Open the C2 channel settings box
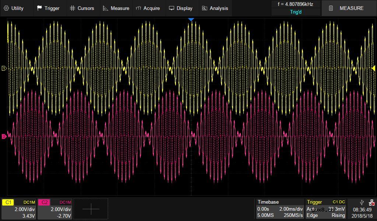377x221 pixels. click(x=55, y=209)
